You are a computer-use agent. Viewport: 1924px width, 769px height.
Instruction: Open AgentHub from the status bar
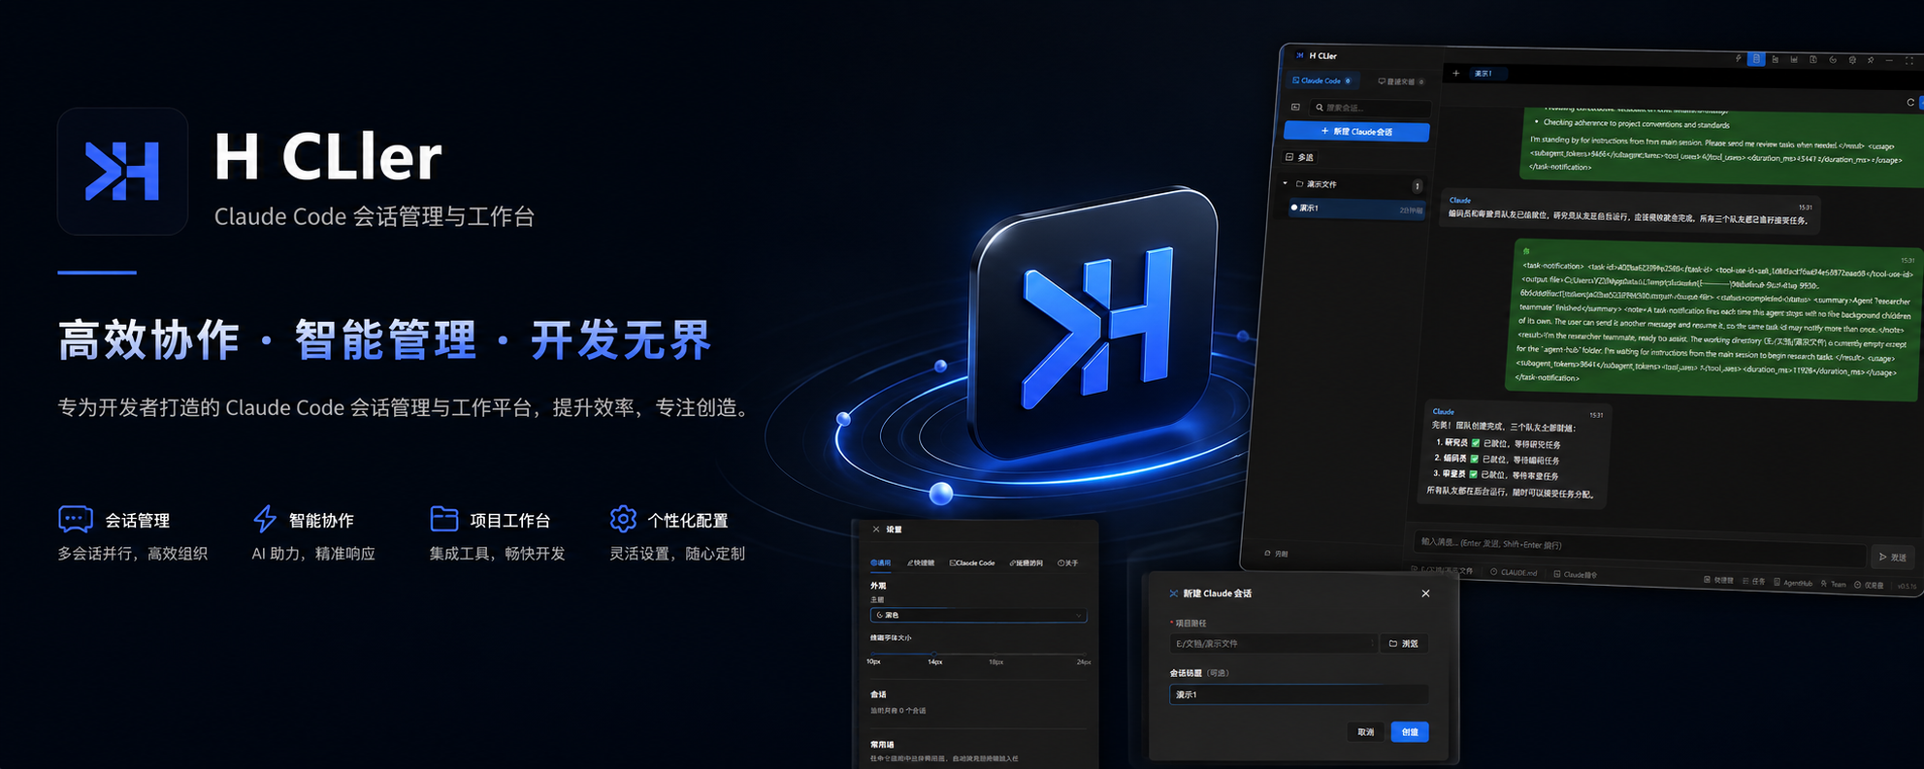1793,583
